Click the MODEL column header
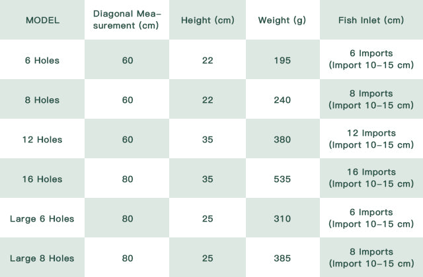The width and height of the screenshot is (423, 277). click(42, 20)
